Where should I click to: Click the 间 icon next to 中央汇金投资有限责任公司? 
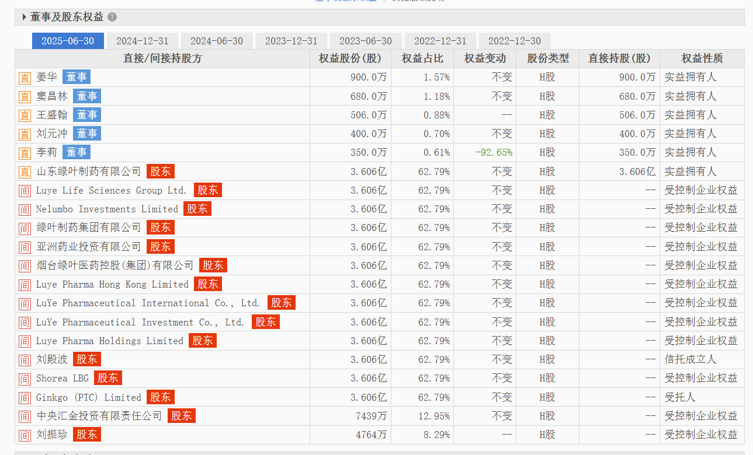25,416
